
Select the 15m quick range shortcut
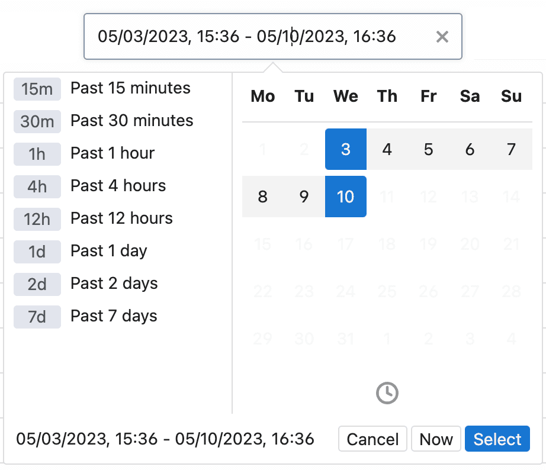(x=37, y=89)
